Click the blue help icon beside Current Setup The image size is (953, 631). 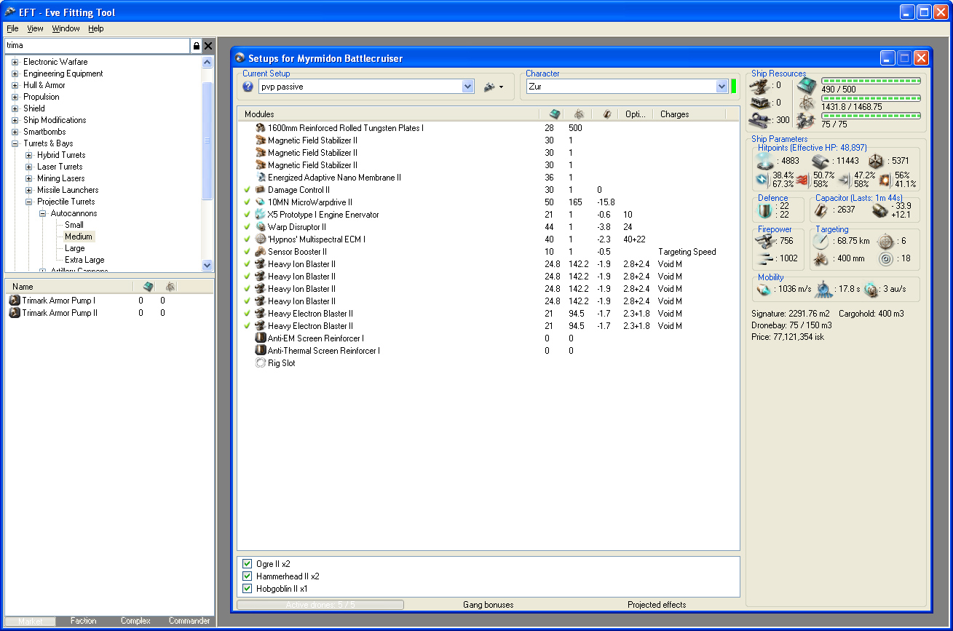click(248, 87)
